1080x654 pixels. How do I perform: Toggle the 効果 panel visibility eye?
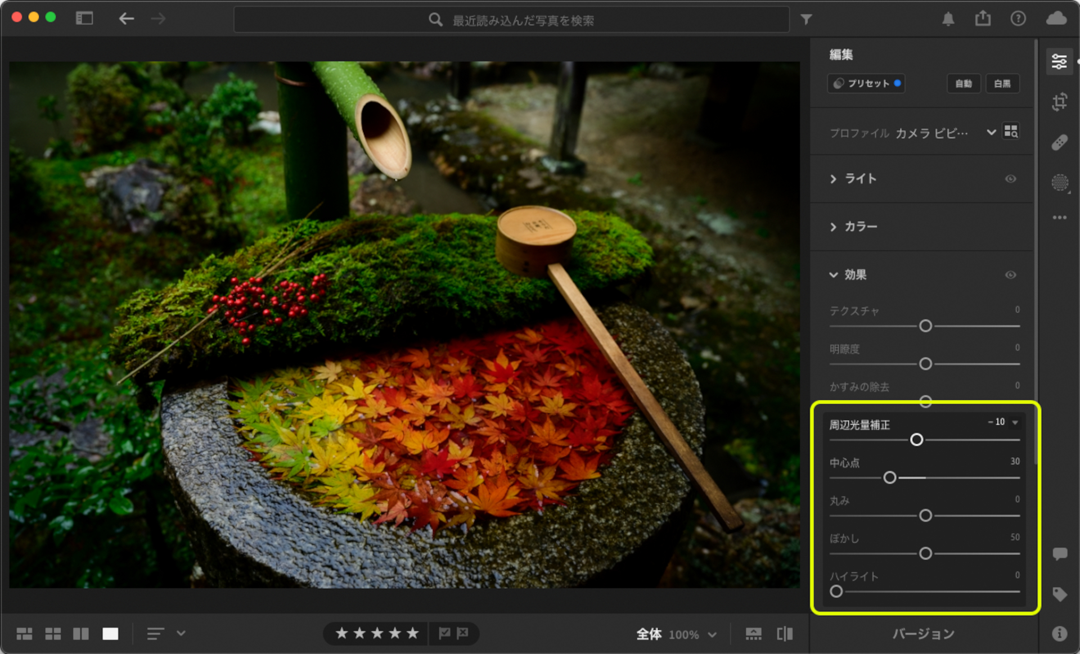(1010, 275)
